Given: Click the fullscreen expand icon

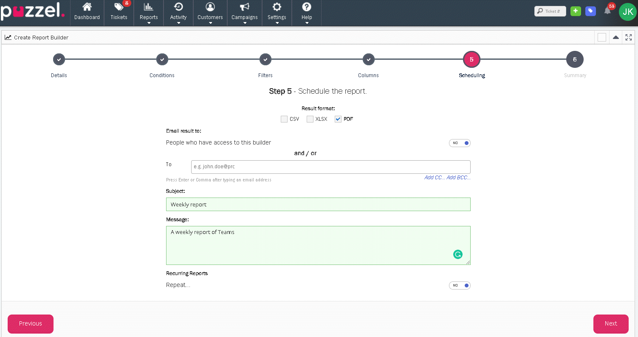Looking at the screenshot, I should coord(629,37).
